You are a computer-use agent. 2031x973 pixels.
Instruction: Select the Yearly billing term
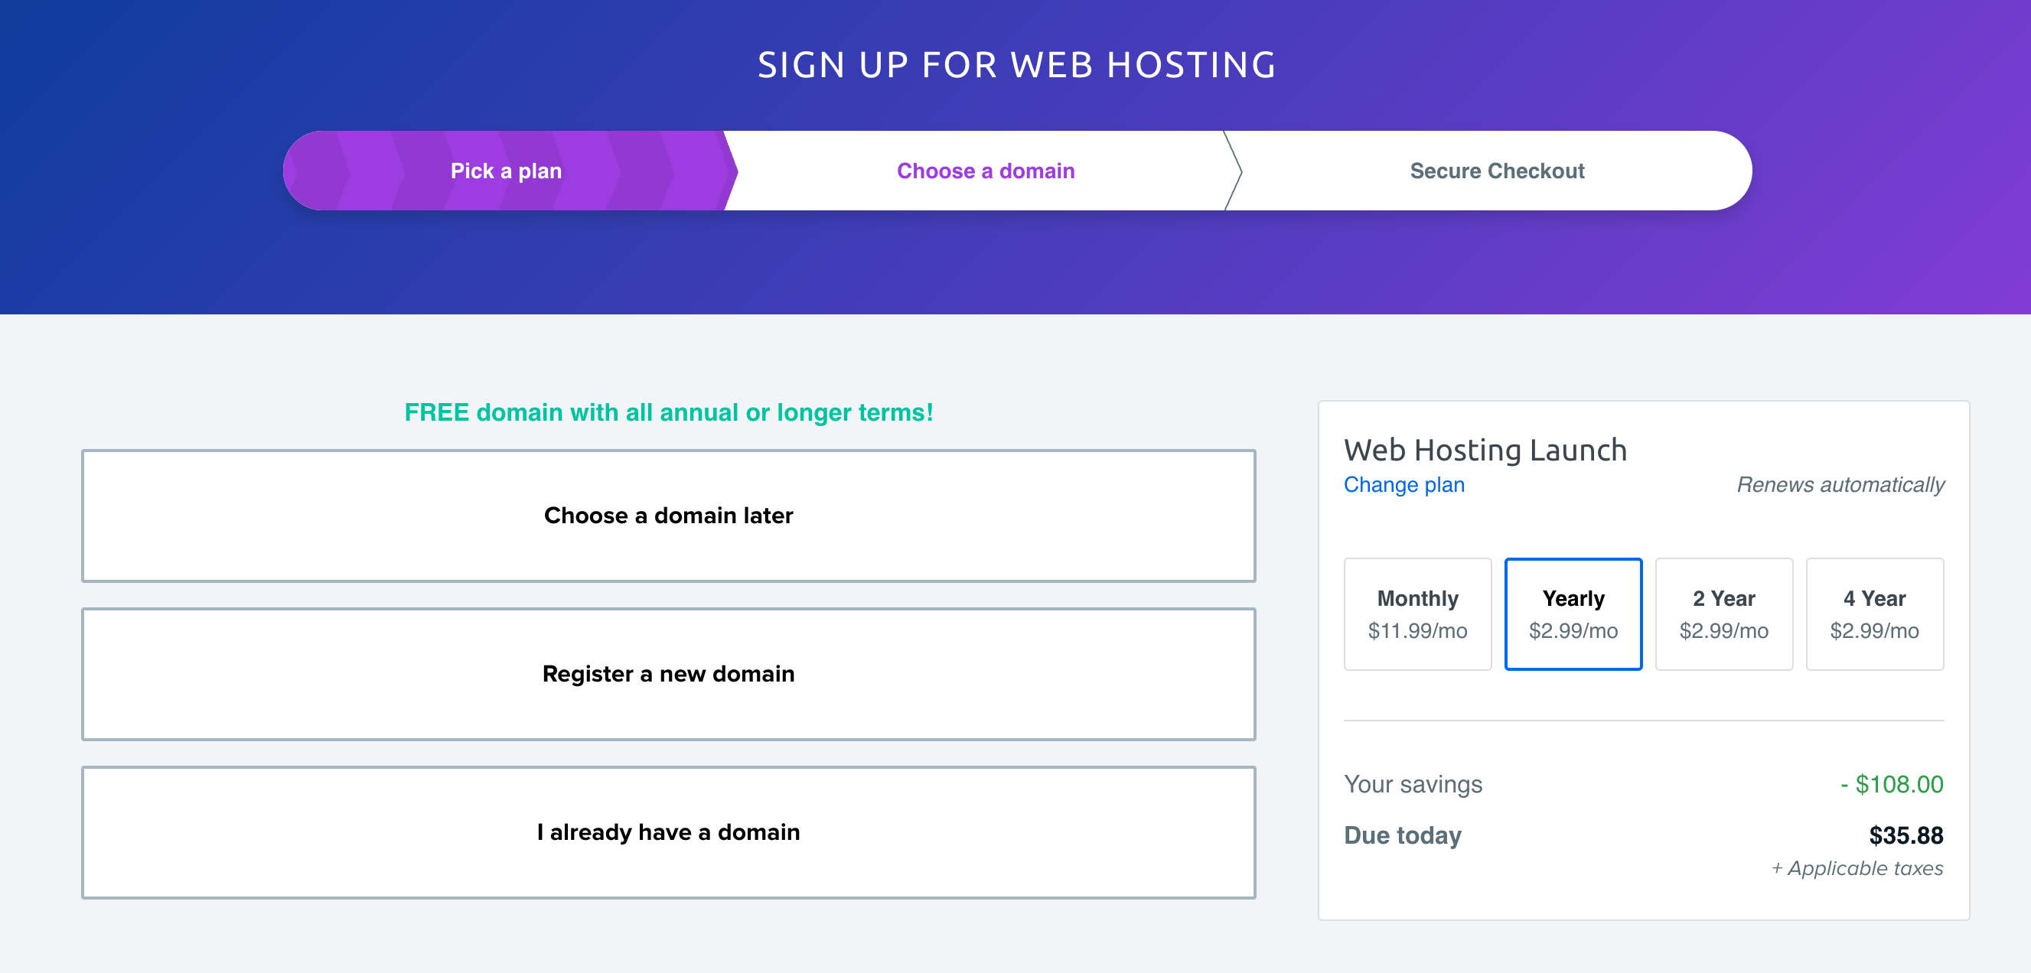click(1573, 613)
